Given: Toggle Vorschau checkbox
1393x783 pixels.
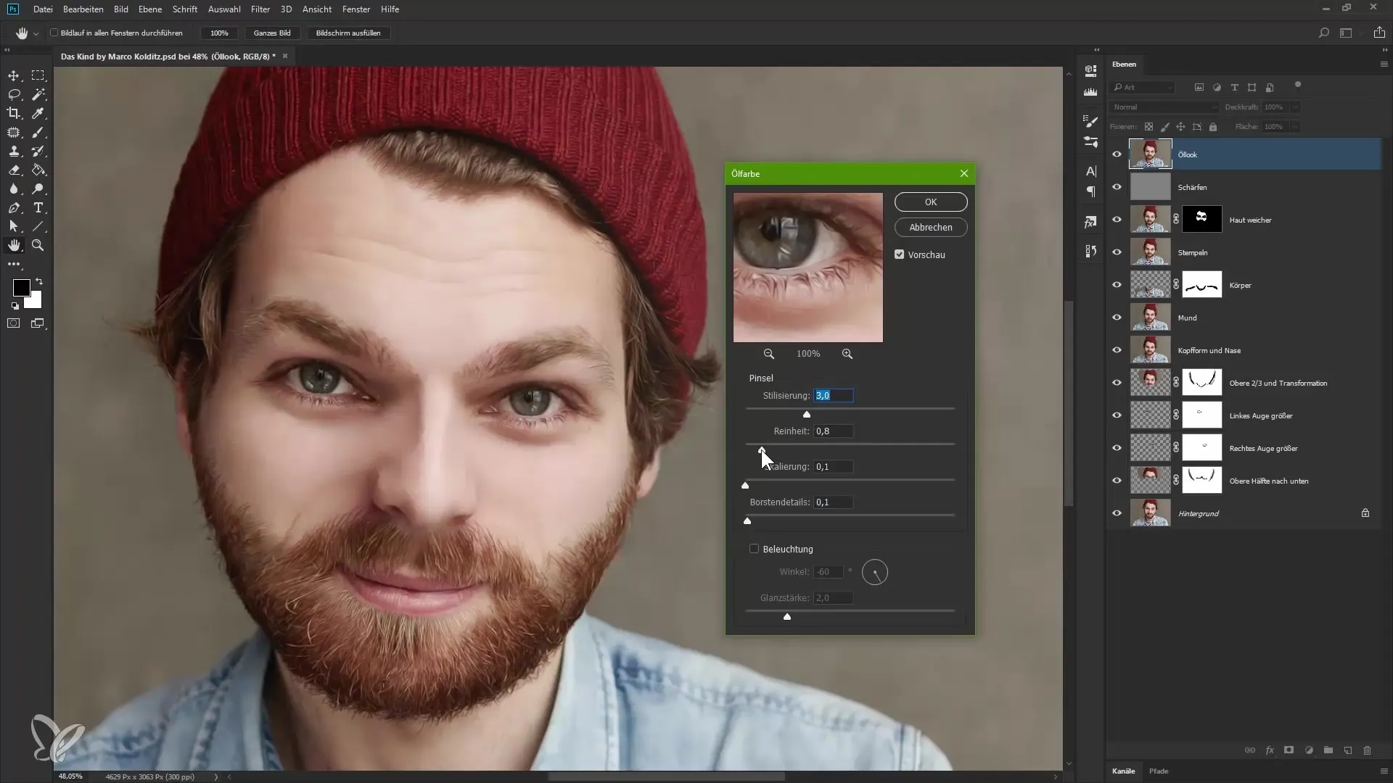Looking at the screenshot, I should point(900,254).
